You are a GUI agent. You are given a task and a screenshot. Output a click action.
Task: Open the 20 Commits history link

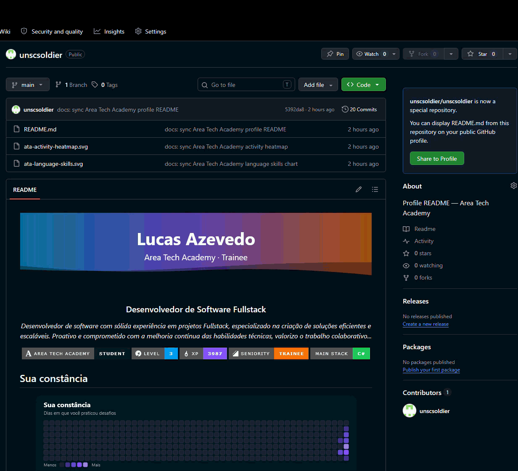(359, 110)
